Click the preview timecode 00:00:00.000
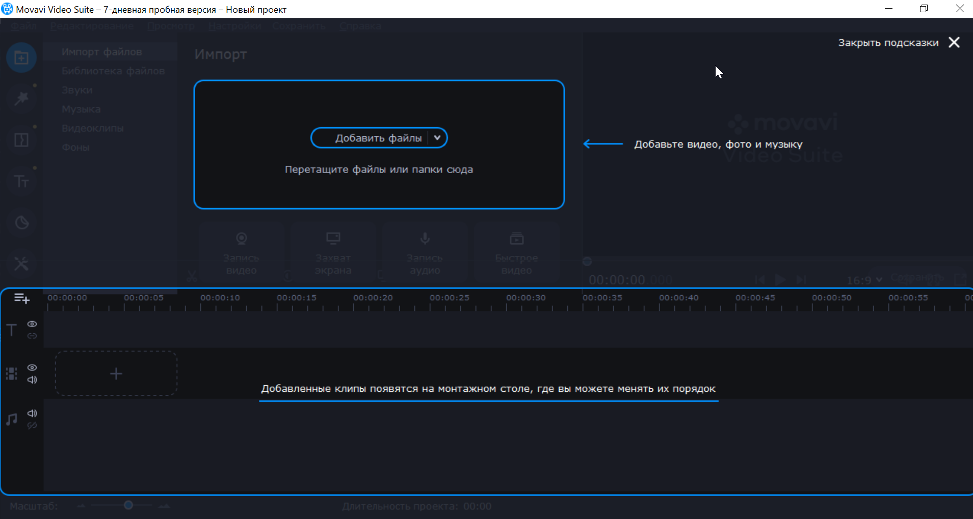This screenshot has width=973, height=519. pos(630,280)
